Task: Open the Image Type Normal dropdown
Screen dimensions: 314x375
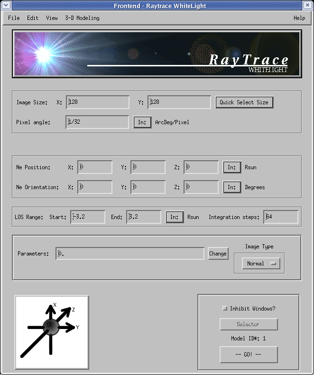Action: click(260, 264)
